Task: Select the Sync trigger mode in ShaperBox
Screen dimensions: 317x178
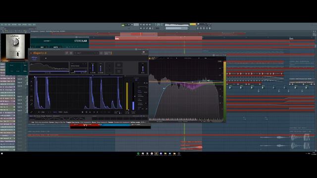Action: point(55,112)
